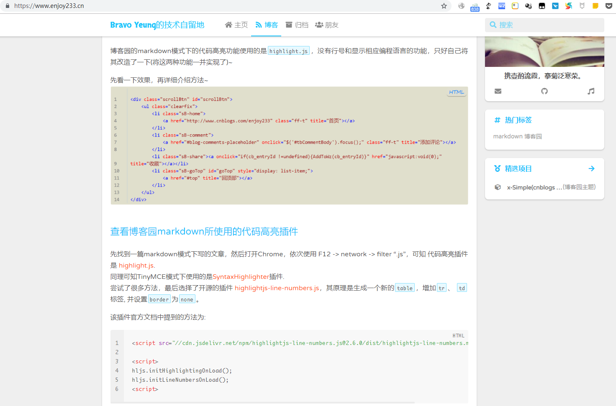Open the mail checker extension showing 838
Viewport: 616px width, 406px height.
click(475, 7)
